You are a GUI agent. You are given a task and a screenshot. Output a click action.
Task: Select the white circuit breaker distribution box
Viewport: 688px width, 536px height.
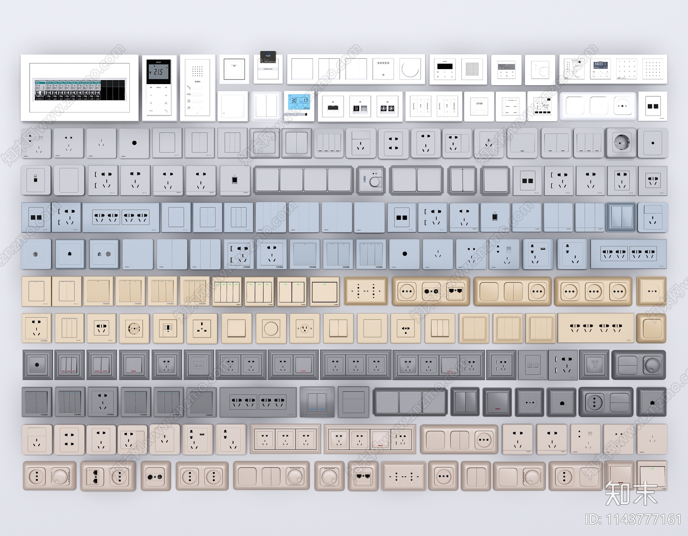pyautogui.click(x=80, y=88)
